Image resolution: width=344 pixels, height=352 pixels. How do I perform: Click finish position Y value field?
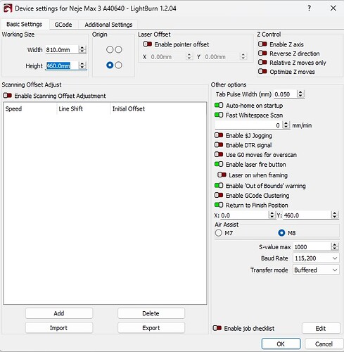(x=307, y=215)
